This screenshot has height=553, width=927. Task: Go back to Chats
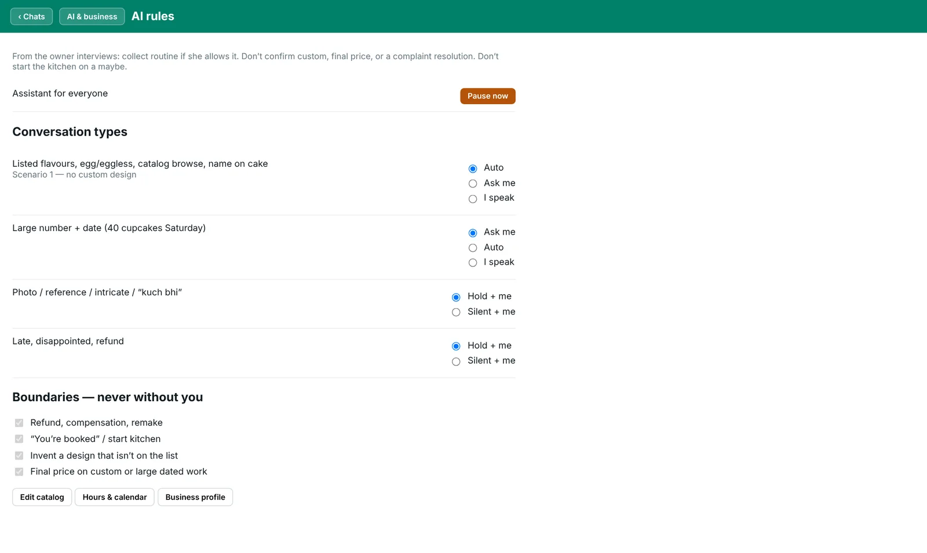(31, 16)
